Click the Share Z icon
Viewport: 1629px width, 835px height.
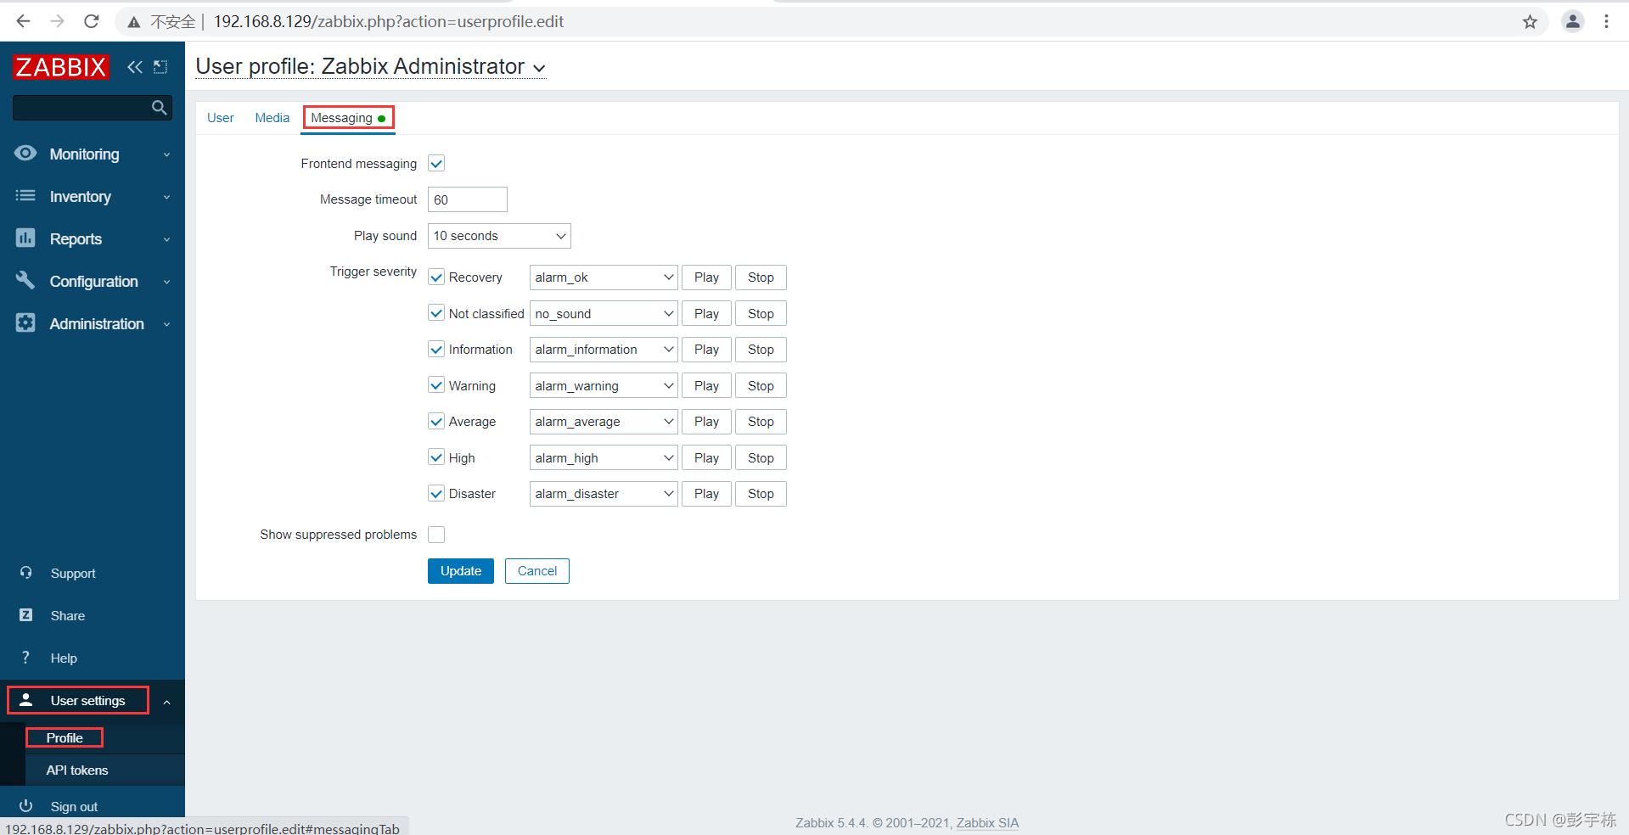26,615
